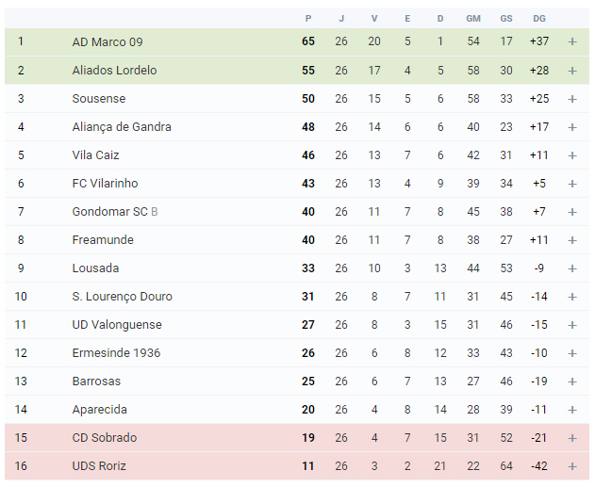Expand the Vila Caiz row
The image size is (595, 487).
pyautogui.click(x=572, y=155)
